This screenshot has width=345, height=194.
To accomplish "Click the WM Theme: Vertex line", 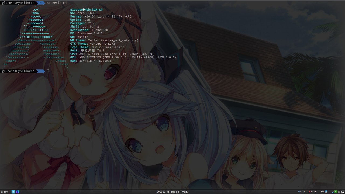I will point(104,40).
